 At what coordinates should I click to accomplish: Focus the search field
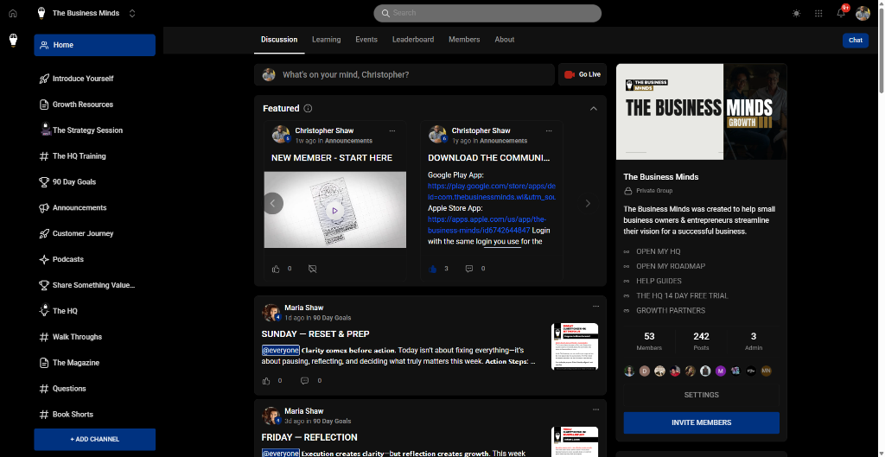pos(487,13)
